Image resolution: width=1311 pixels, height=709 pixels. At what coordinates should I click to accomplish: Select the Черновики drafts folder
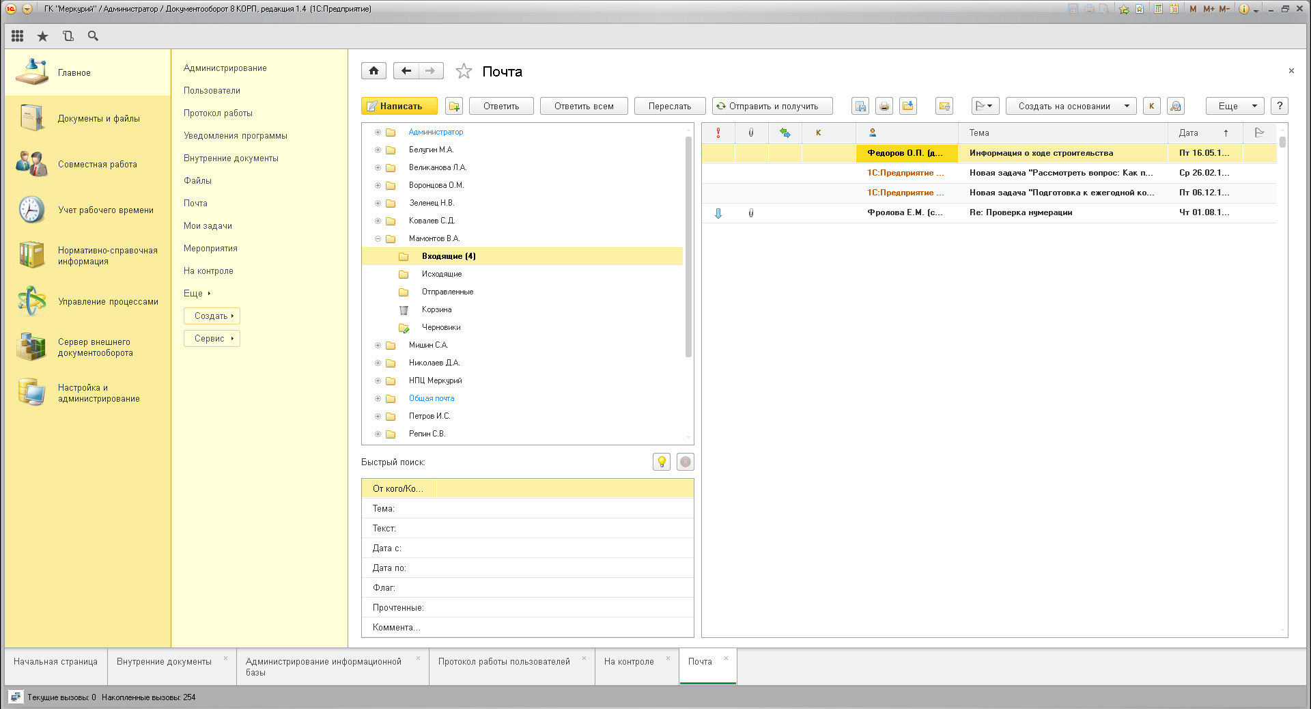pos(440,327)
